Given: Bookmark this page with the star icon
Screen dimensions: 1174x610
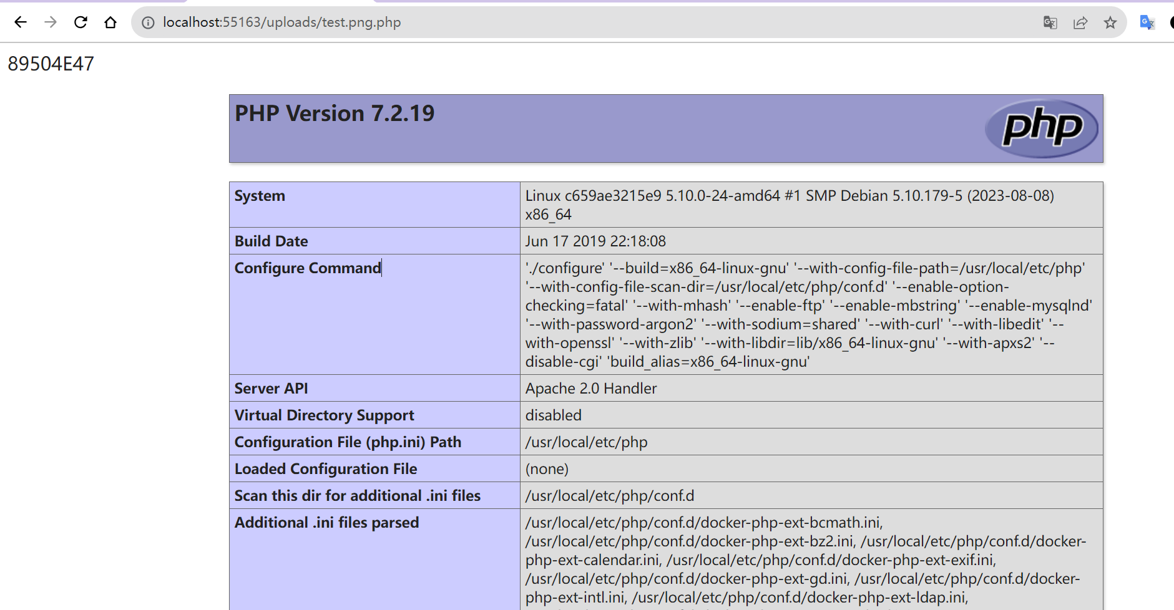Looking at the screenshot, I should click(x=1110, y=22).
